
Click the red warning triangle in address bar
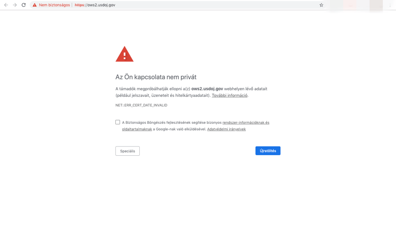coord(35,5)
